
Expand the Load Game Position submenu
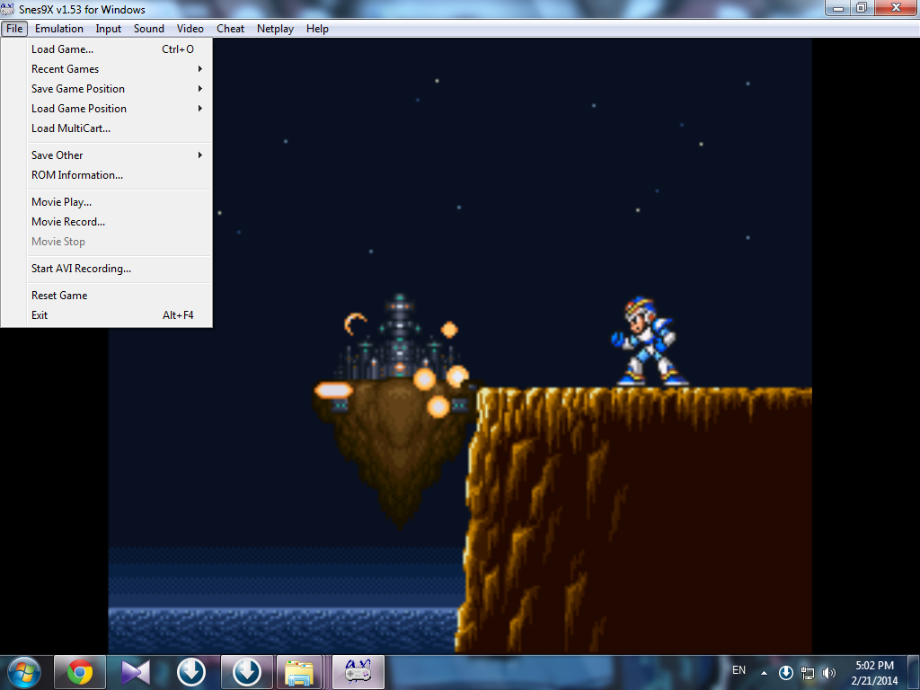(x=106, y=109)
